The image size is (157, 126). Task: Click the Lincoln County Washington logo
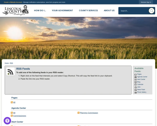[16, 10]
